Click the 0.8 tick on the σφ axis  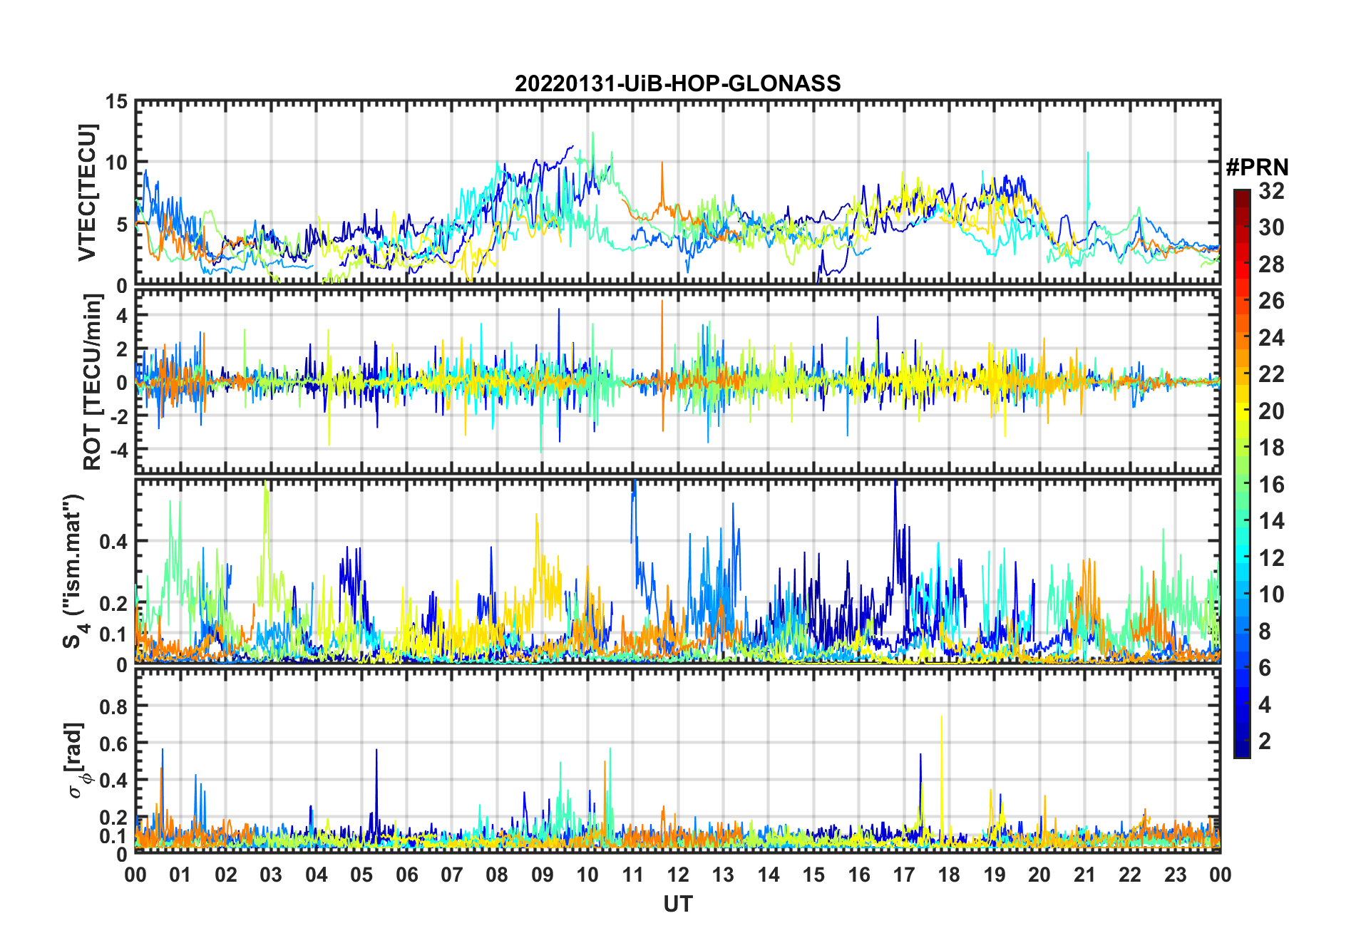tap(114, 707)
